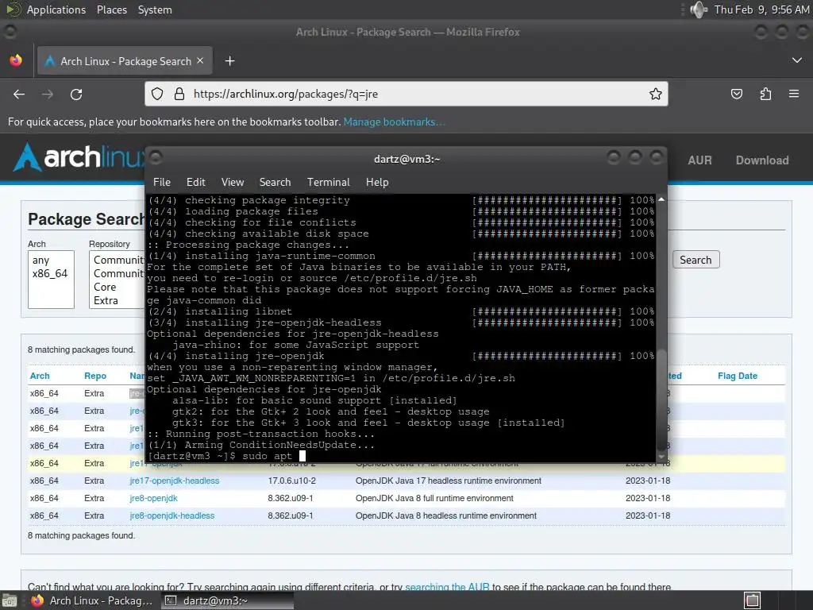This screenshot has width=813, height=610.
Task: Click the Firefox logo icon in tab bar
Action: (x=16, y=60)
